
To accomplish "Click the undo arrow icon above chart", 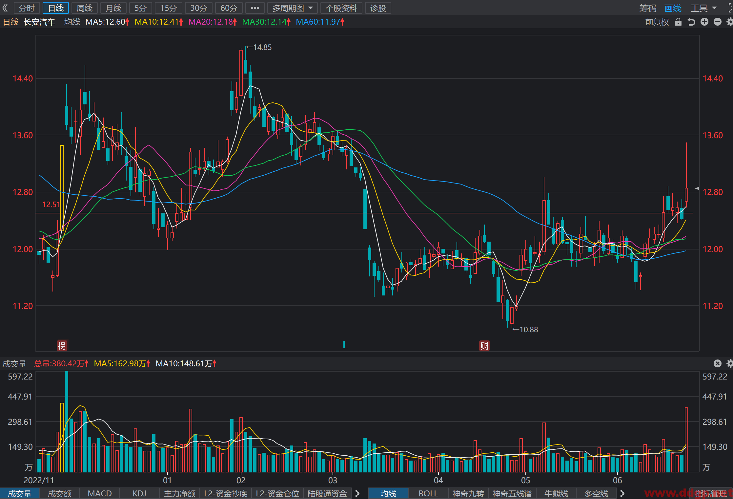I will (691, 22).
